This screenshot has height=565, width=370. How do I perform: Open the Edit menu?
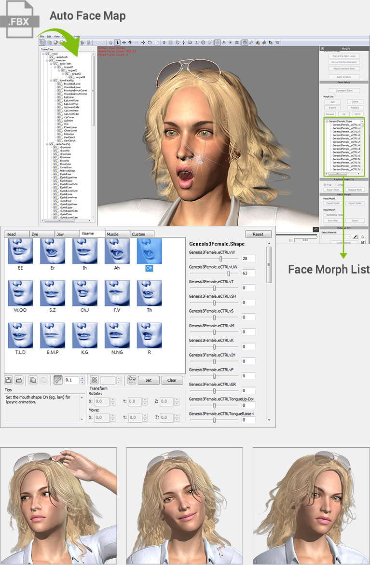click(x=49, y=37)
